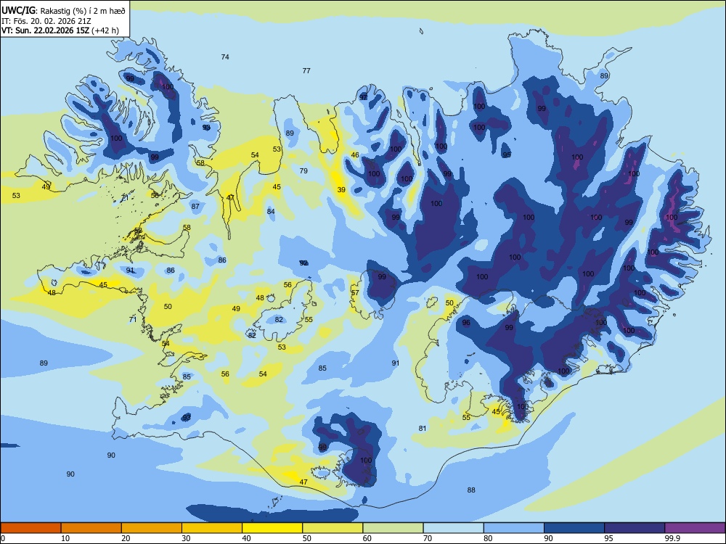Click the humidity value 77 on the map
Screen dimensions: 726x544
pos(306,71)
